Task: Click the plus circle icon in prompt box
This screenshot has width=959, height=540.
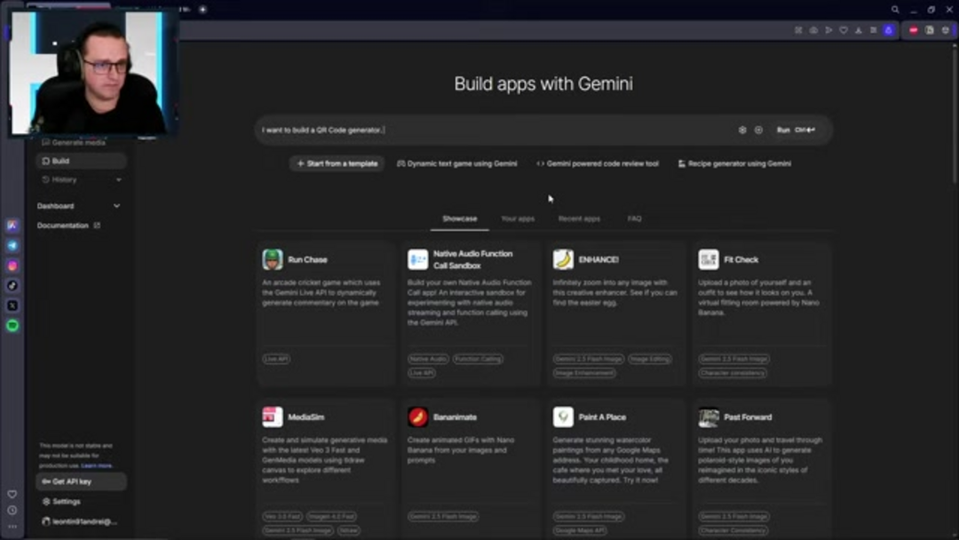Action: (x=758, y=130)
